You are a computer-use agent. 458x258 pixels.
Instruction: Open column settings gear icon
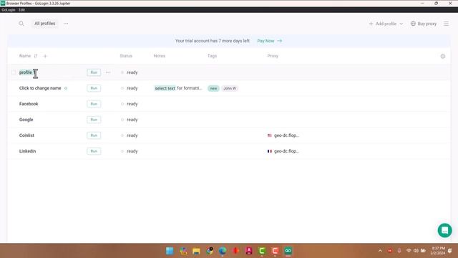tap(443, 56)
